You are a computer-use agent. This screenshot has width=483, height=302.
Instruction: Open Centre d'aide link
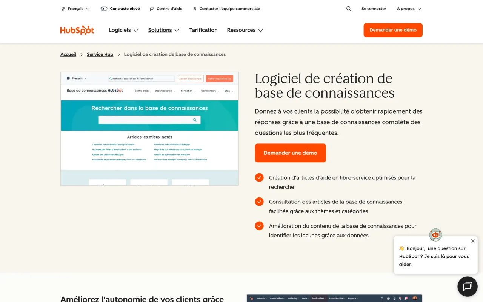(169, 9)
